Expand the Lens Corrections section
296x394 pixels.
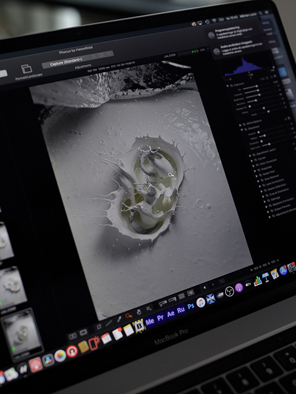click(x=260, y=186)
